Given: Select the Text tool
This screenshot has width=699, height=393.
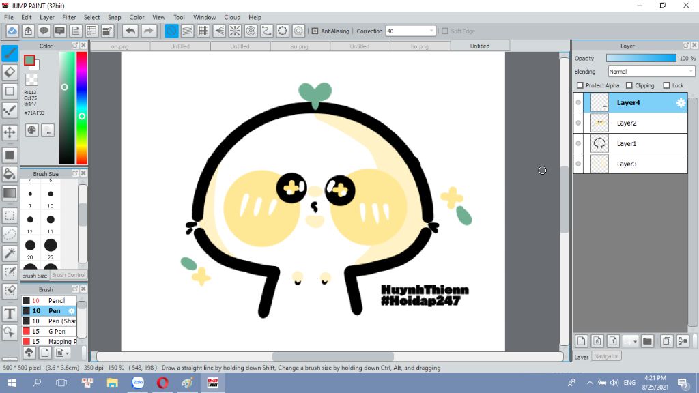Looking at the screenshot, I should pyautogui.click(x=10, y=314).
